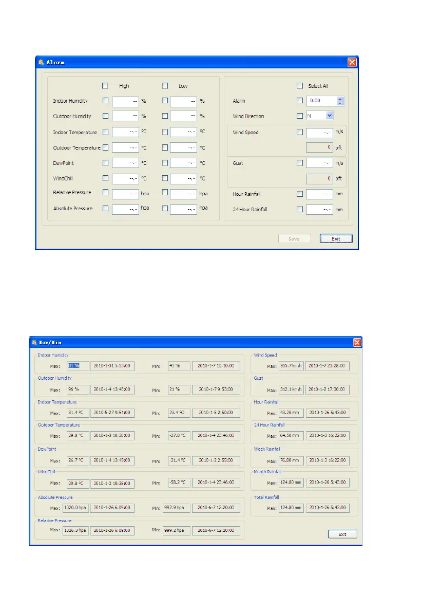Click DewPoint max value 26.7 °C
This screenshot has width=422, height=612.
[x=78, y=460]
